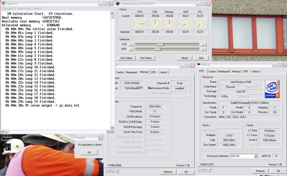
Task: Click the CAS# Latency 2.5 clocks field
Action: click(155, 116)
